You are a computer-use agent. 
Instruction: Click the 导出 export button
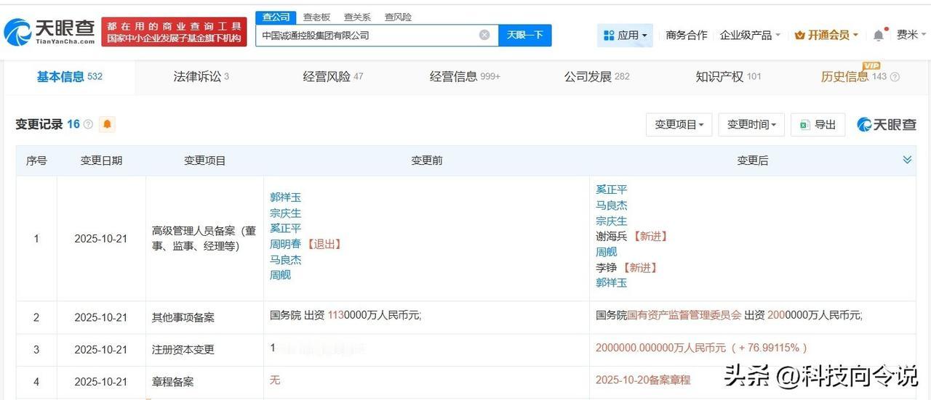(x=818, y=125)
